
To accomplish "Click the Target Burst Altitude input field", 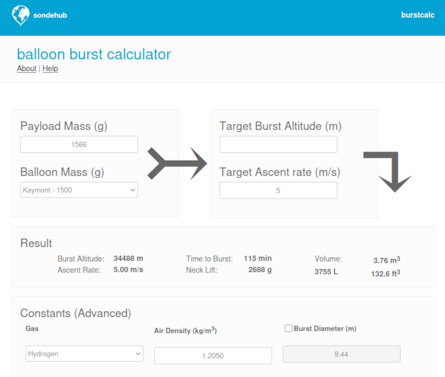I will 278,144.
